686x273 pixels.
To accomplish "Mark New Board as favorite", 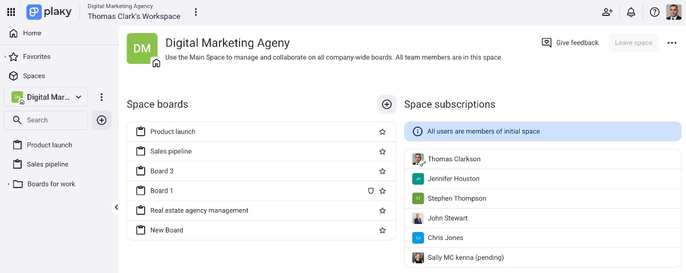I will [x=382, y=230].
